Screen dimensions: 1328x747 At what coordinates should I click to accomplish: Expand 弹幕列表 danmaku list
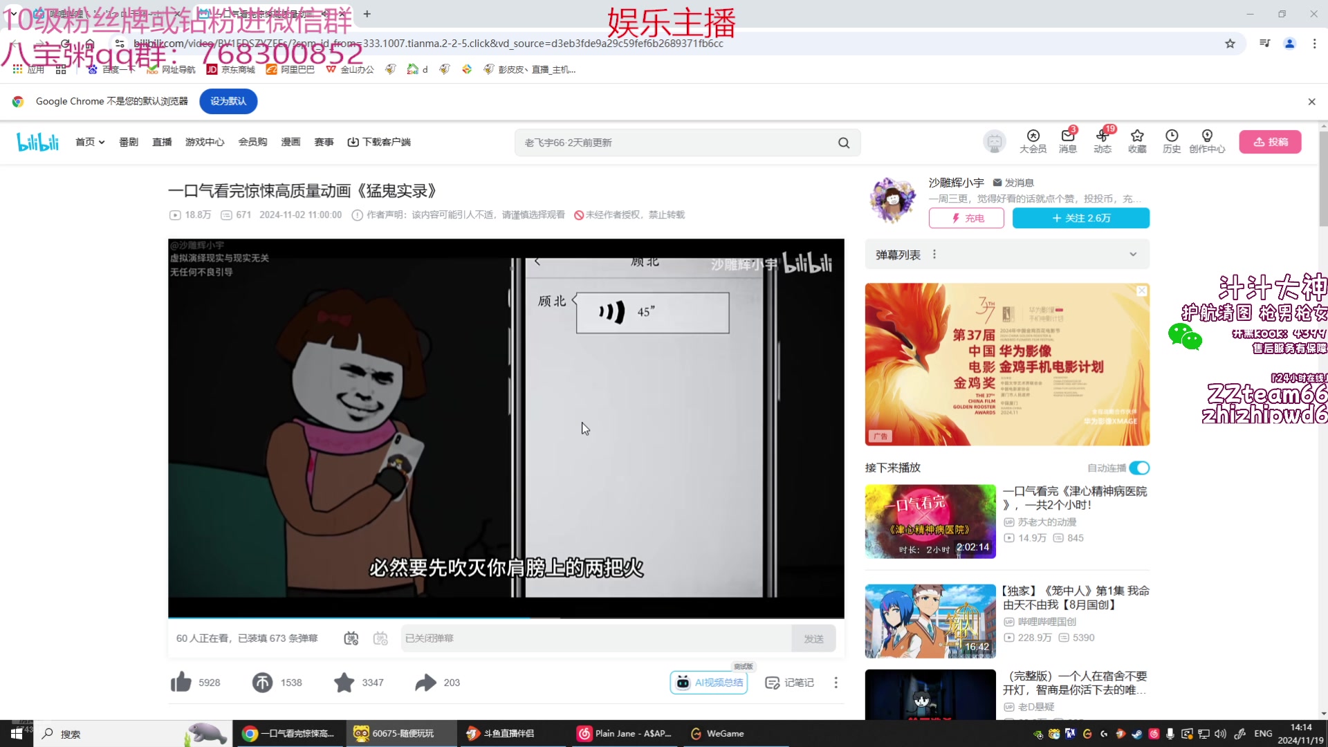[1133, 255]
